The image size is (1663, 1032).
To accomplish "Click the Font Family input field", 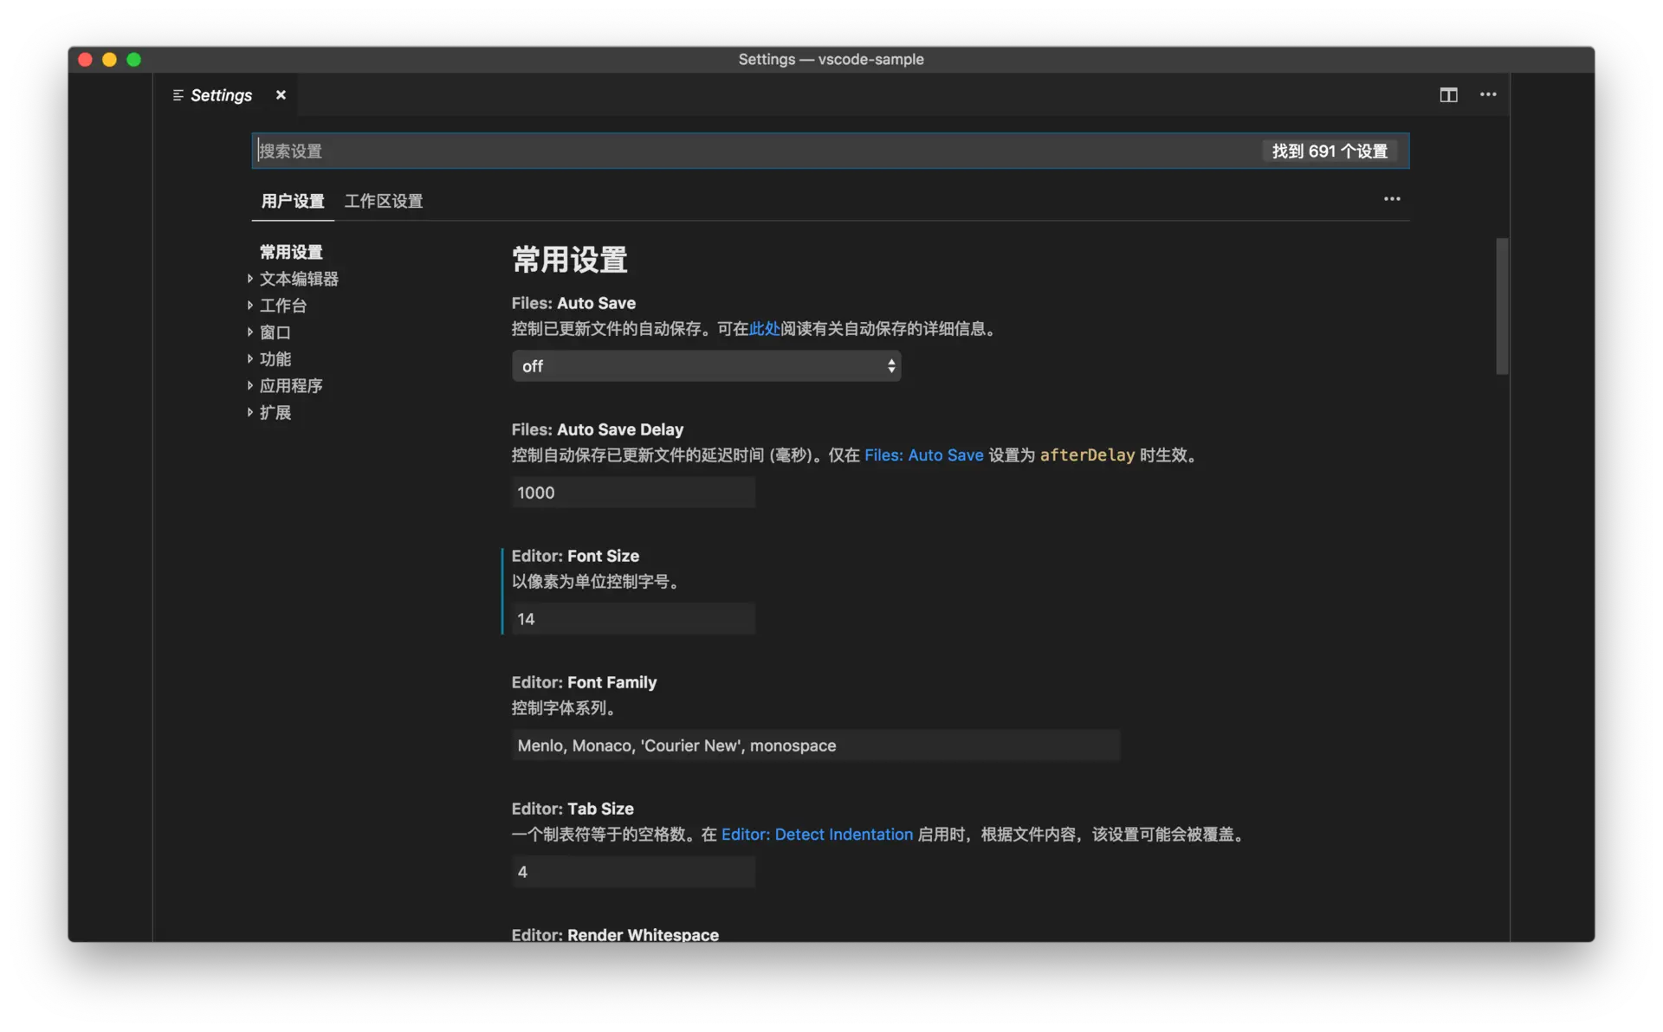I will coord(814,745).
